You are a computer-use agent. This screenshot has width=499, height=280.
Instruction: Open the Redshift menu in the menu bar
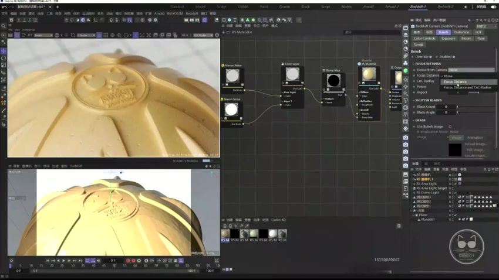192,13
